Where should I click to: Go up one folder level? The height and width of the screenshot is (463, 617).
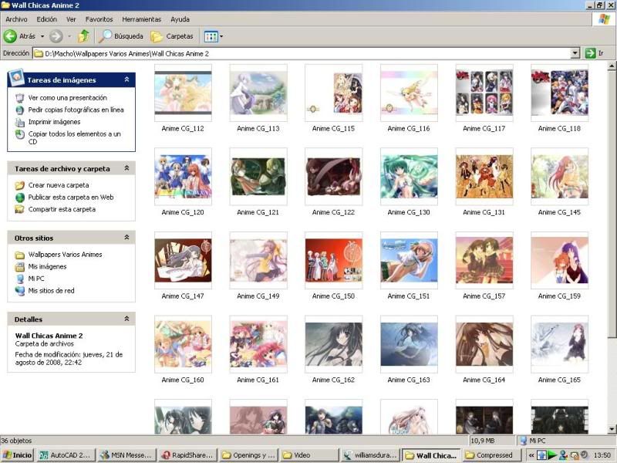83,36
